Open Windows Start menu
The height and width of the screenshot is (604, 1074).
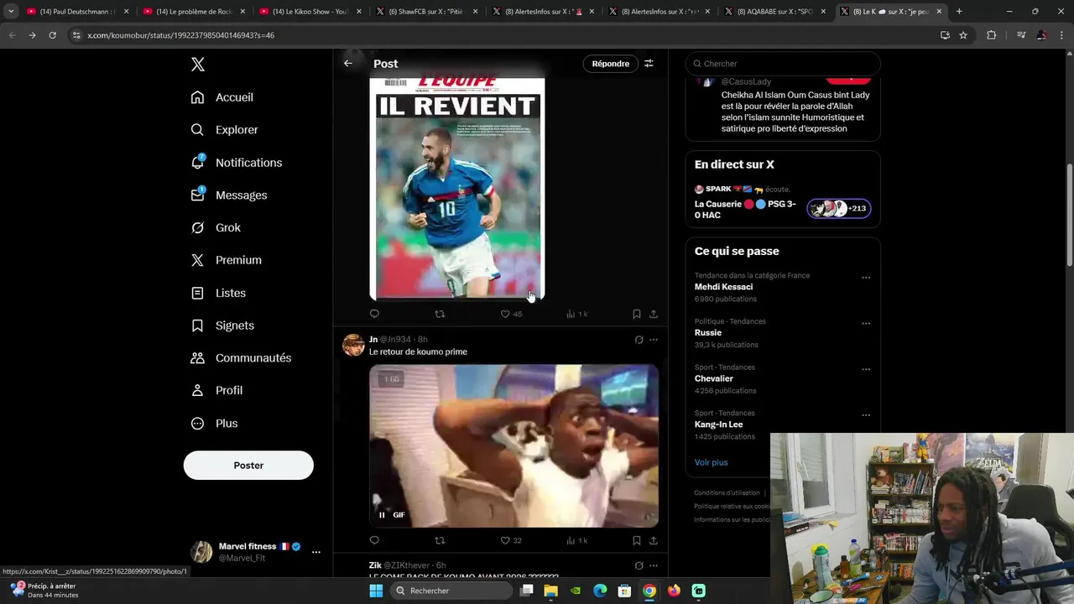click(x=376, y=591)
